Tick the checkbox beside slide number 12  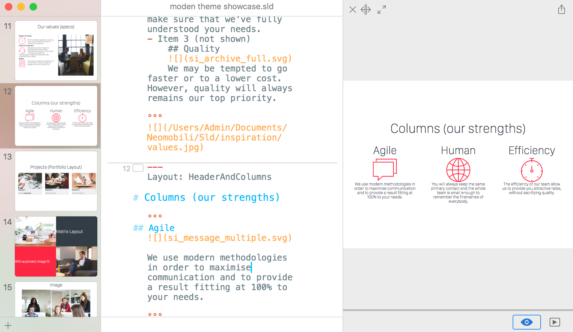click(x=138, y=168)
